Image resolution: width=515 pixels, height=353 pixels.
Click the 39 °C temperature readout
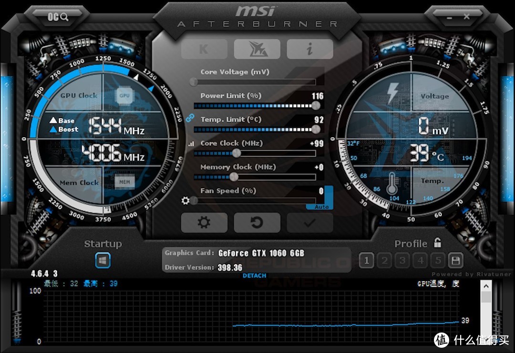(x=427, y=153)
